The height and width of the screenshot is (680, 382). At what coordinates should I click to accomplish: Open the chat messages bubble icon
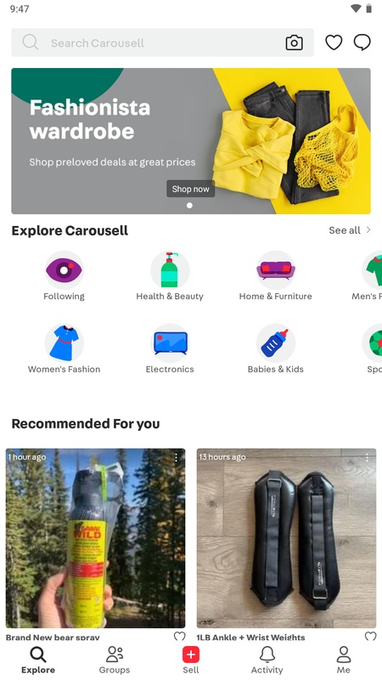(x=362, y=42)
